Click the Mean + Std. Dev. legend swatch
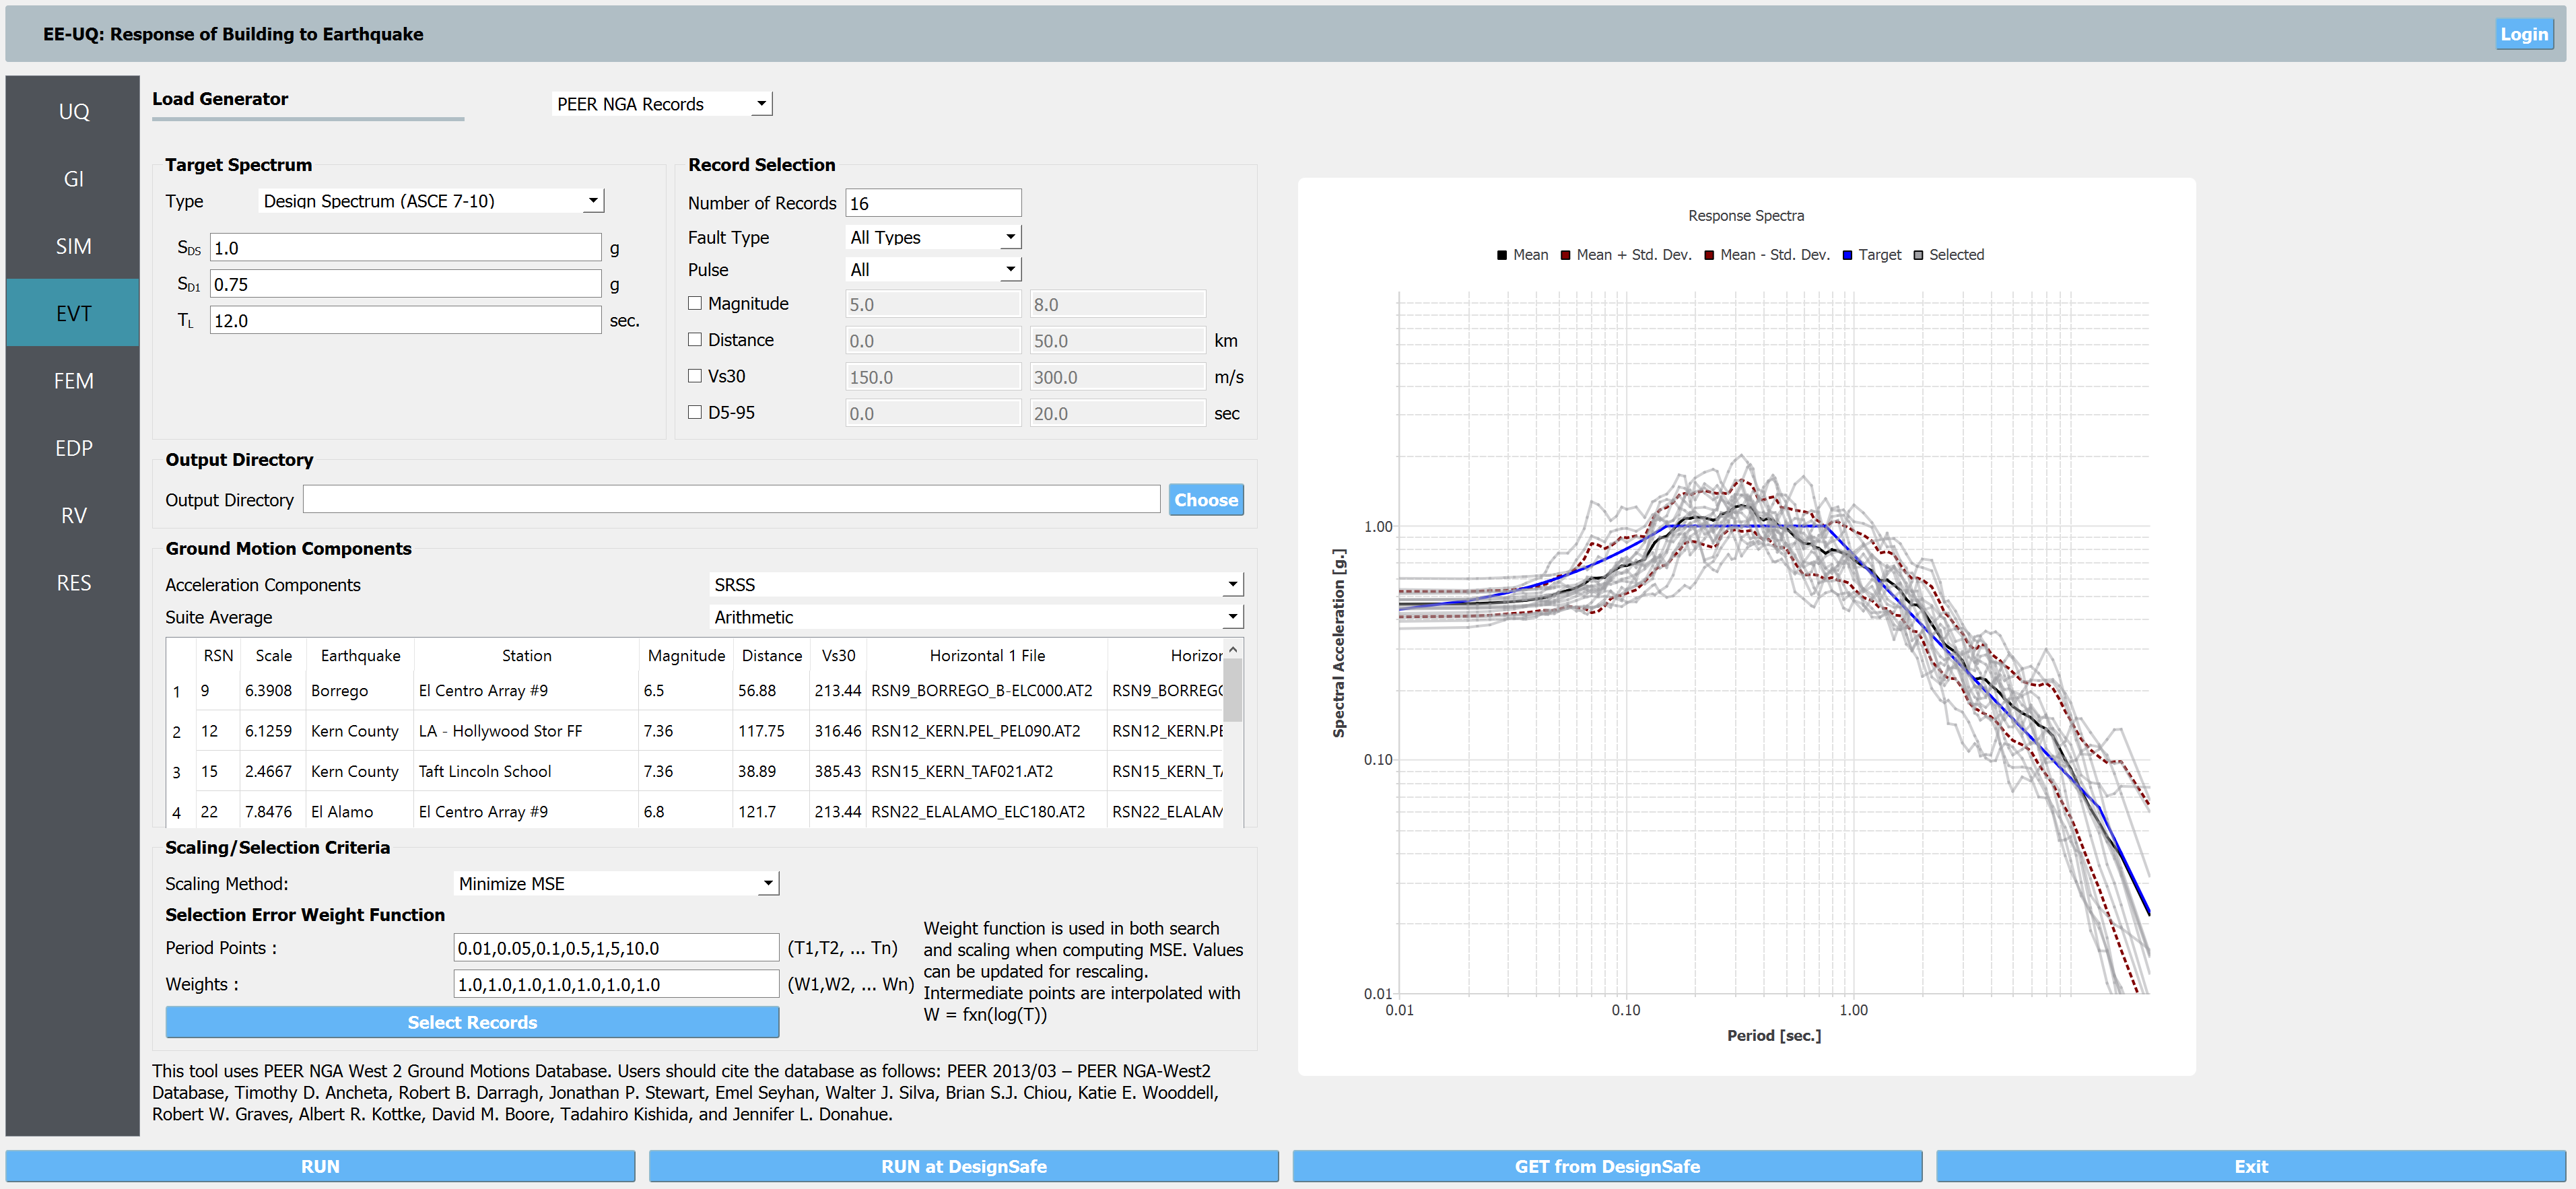The width and height of the screenshot is (2576, 1189). (x=1565, y=255)
